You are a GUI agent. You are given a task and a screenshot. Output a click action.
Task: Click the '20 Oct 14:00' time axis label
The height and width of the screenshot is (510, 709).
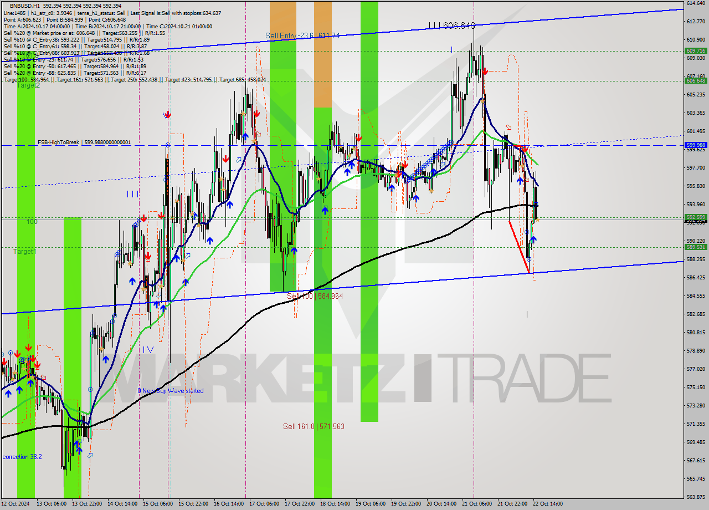pos(441,504)
